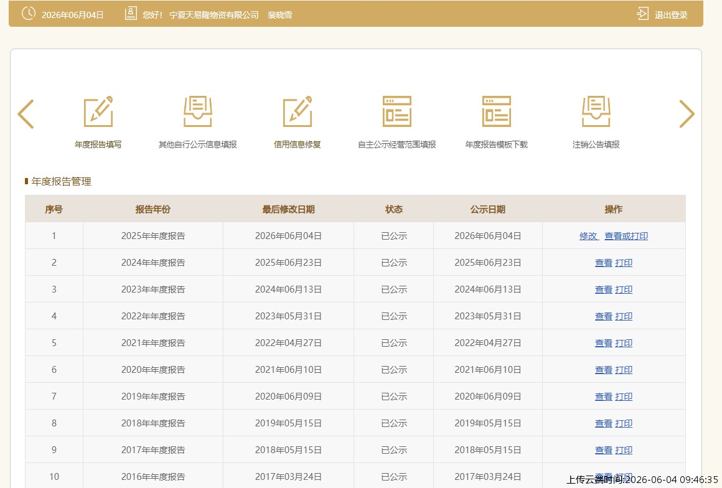
Task: Click the 序号 column header
Action: tap(54, 210)
